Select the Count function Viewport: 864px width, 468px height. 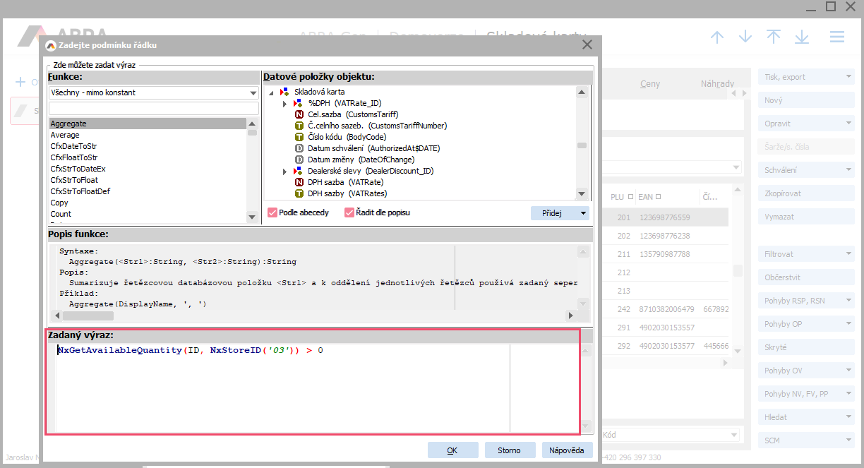click(148, 214)
